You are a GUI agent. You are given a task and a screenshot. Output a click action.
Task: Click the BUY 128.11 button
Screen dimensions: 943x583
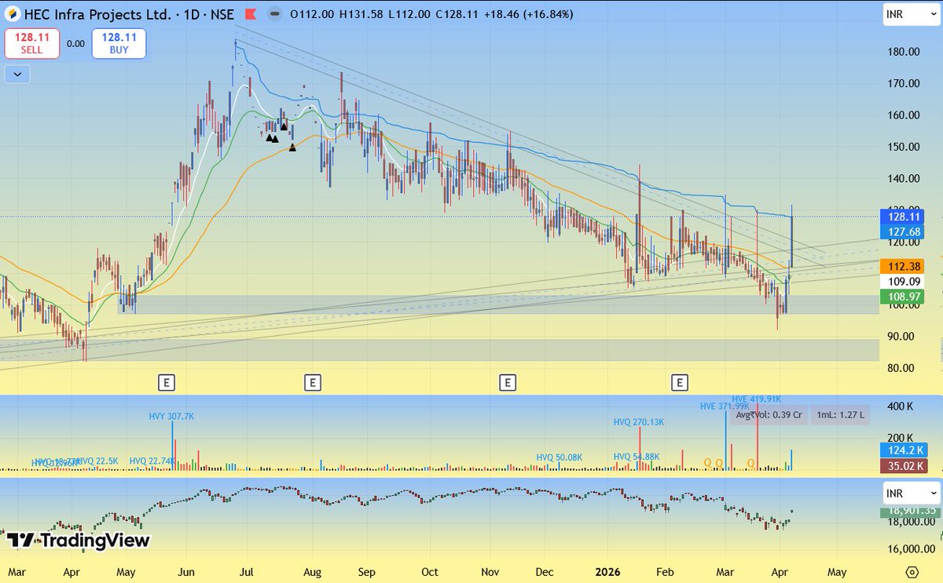(x=119, y=44)
